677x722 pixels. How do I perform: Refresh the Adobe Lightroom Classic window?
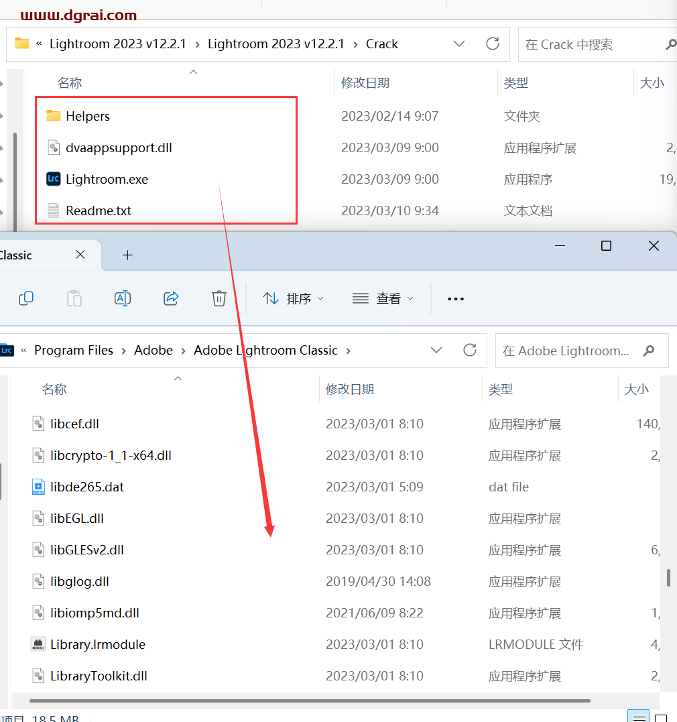click(x=470, y=350)
